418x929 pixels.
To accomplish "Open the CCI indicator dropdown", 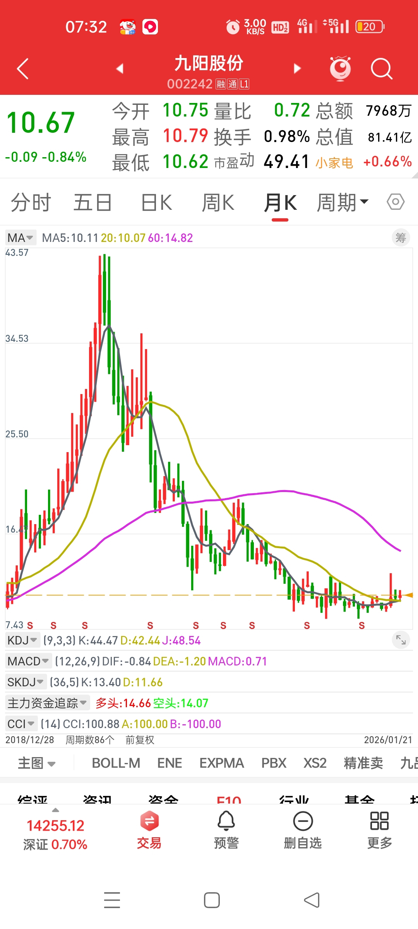I will click(x=21, y=724).
